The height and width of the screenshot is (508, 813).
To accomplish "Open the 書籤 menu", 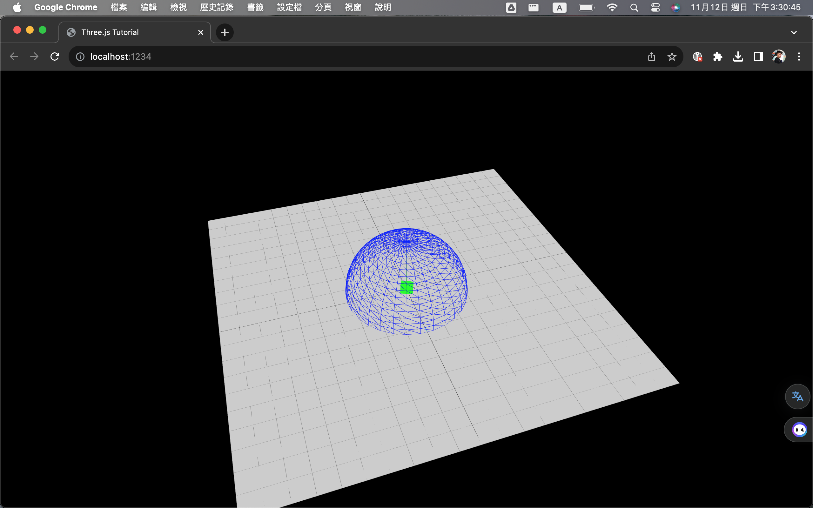I will pos(255,7).
